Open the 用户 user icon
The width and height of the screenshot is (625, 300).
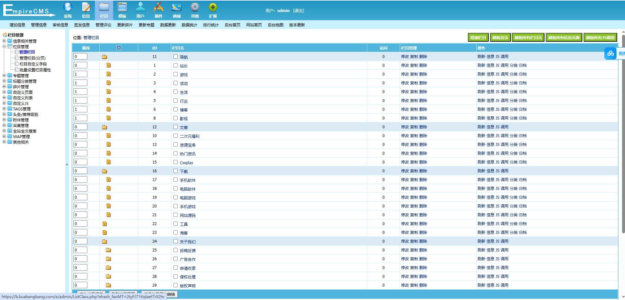click(140, 7)
